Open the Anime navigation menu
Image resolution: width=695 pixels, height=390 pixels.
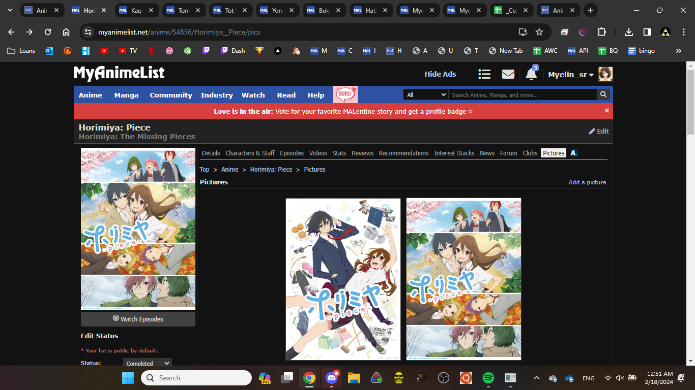coord(91,95)
